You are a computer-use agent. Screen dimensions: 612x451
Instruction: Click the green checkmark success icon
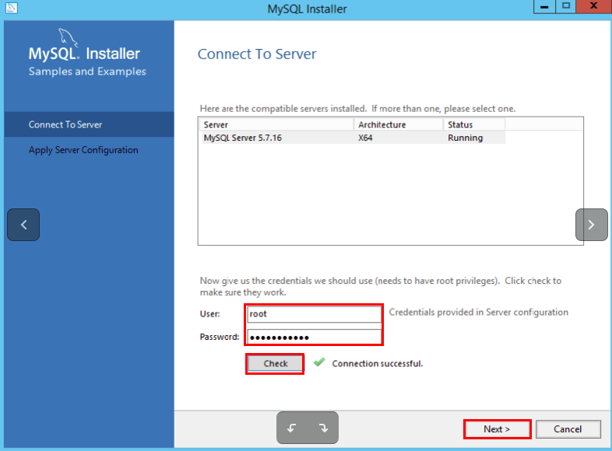[319, 362]
